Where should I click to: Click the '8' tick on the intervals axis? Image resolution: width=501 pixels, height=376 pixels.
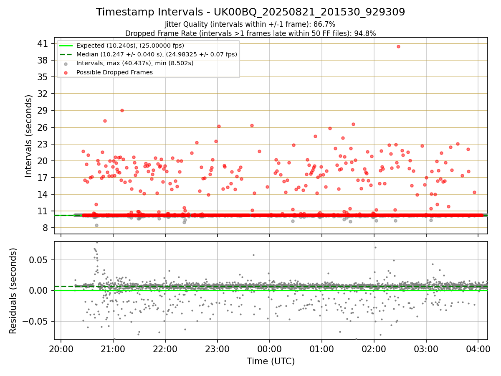(x=46, y=228)
